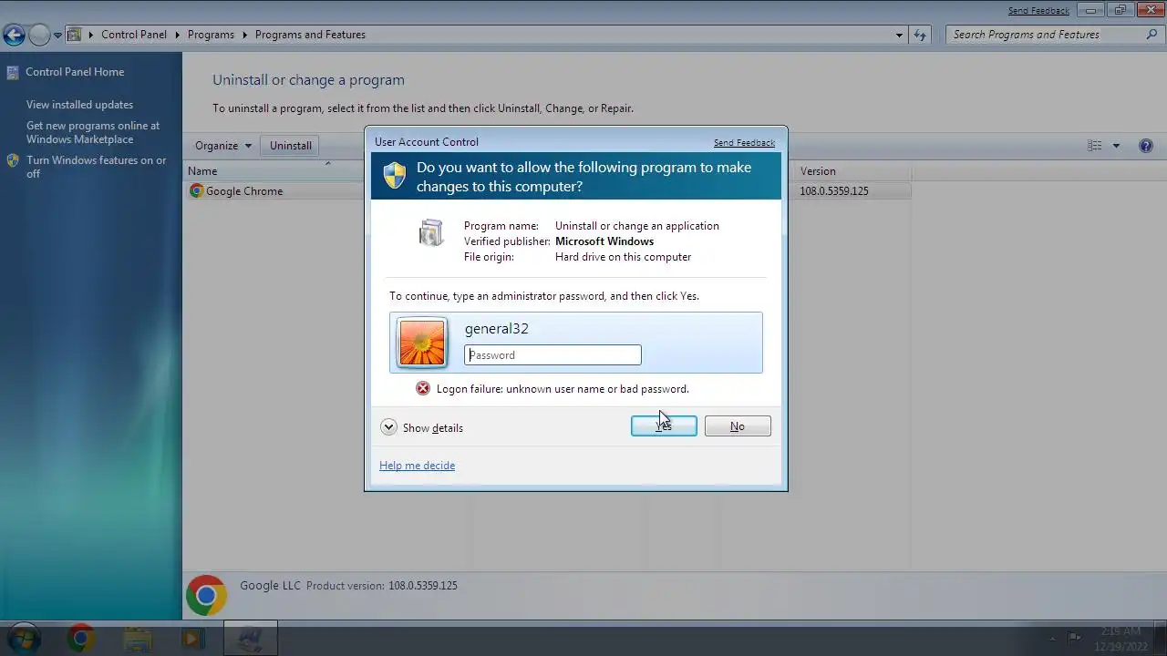The height and width of the screenshot is (656, 1167).
Task: Click the shield icon beside Windows features
Action: [x=13, y=160]
